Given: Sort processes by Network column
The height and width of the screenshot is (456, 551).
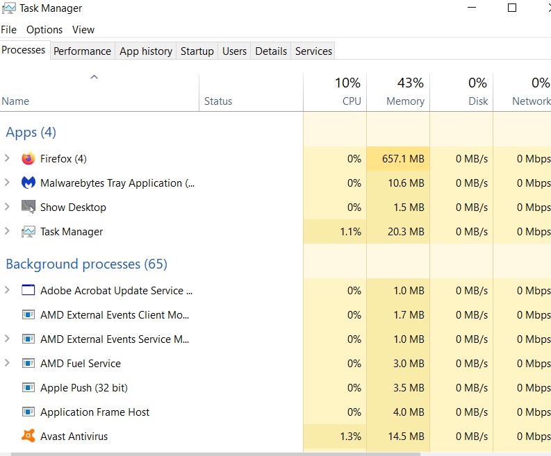Looking at the screenshot, I should pos(523,92).
